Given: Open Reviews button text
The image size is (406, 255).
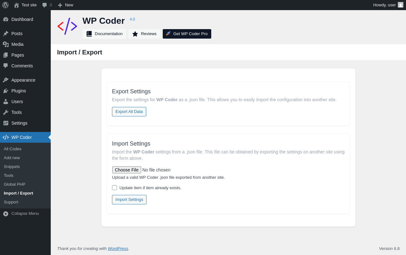Looking at the screenshot, I should pyautogui.click(x=149, y=34).
